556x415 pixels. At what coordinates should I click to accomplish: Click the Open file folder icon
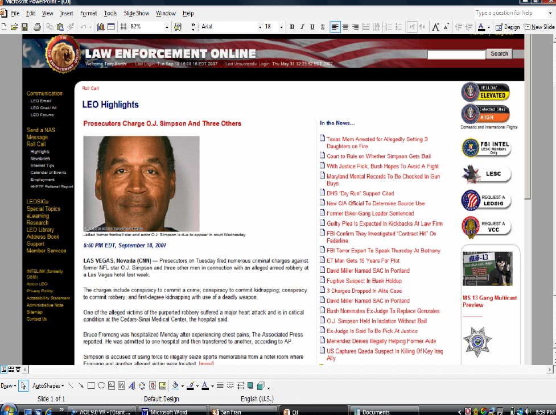click(x=14, y=27)
